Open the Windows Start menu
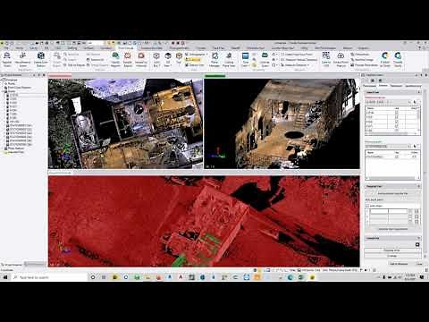 (x=5, y=277)
